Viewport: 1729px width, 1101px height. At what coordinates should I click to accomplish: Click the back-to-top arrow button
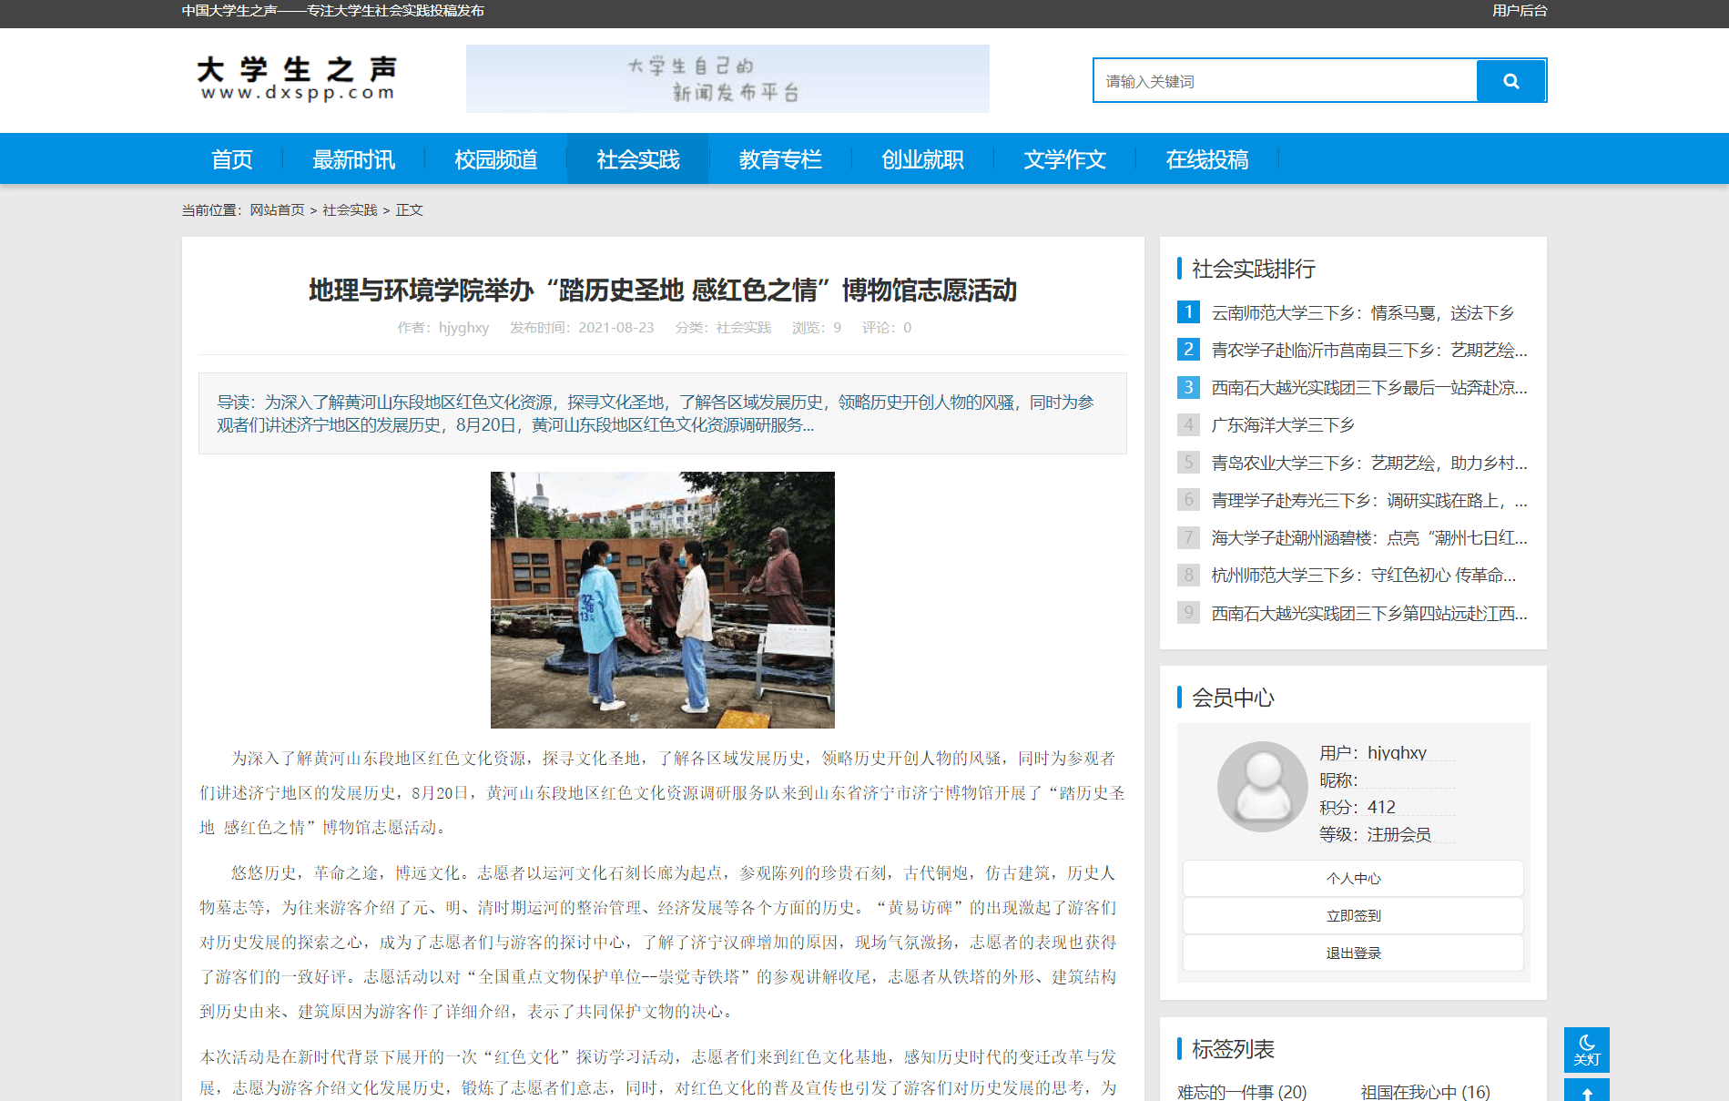[1586, 1091]
